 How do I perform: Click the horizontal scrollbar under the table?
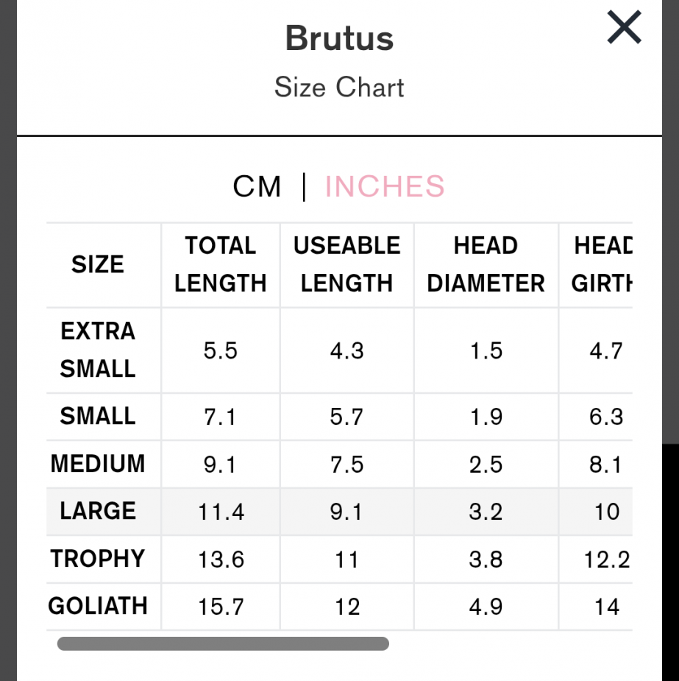[x=223, y=644]
